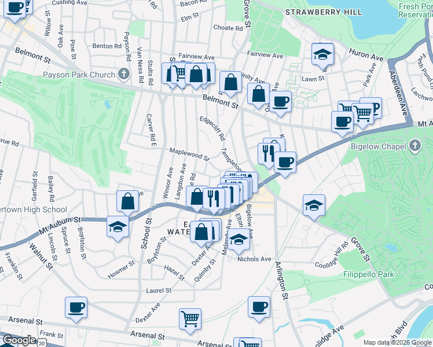
Task: Click the Filippello Park label
Action: 369,274
